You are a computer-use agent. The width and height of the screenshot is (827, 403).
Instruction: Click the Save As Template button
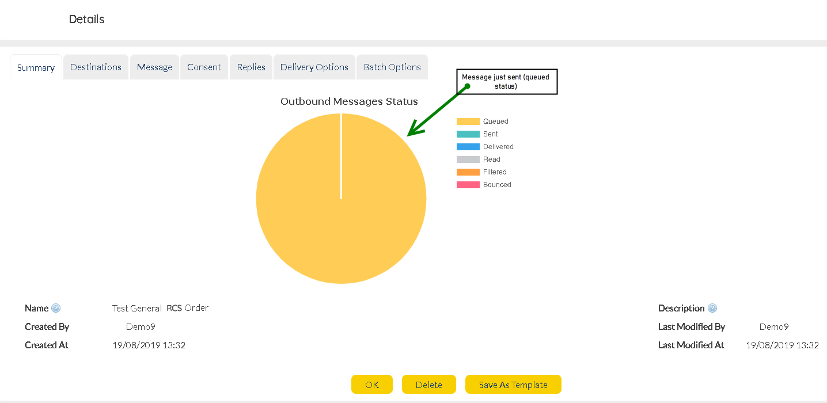513,385
